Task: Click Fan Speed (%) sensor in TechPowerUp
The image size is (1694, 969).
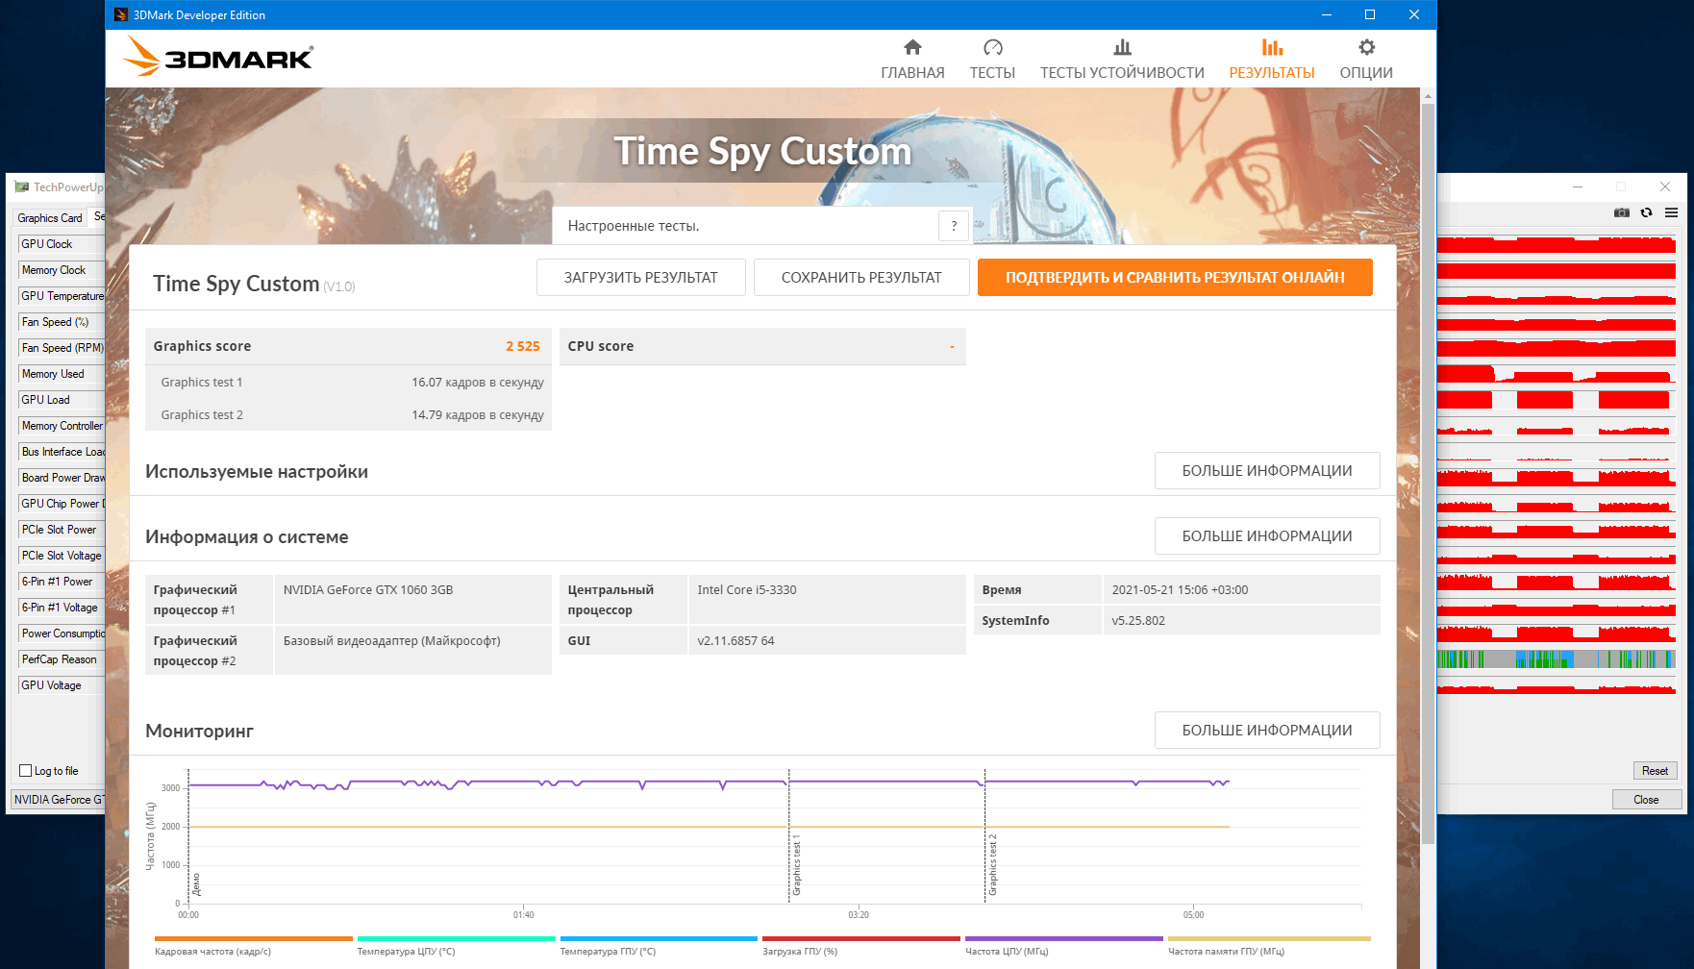Action: 62,322
